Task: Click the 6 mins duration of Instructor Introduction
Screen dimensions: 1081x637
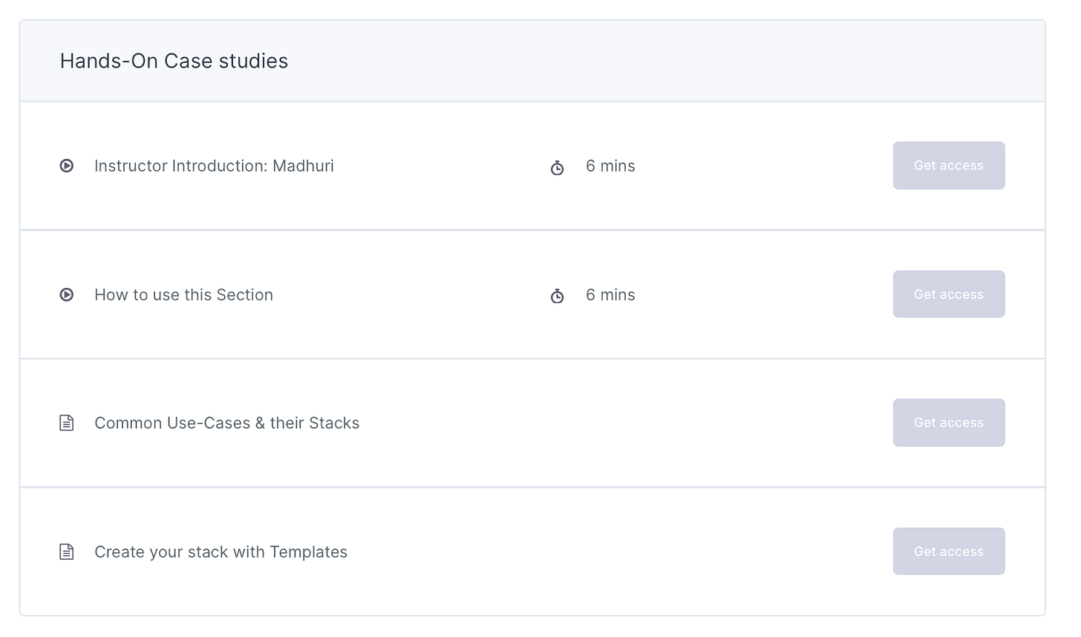Action: point(610,166)
